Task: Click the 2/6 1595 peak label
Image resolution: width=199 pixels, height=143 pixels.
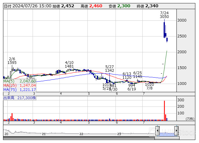Action: (x=12, y=61)
